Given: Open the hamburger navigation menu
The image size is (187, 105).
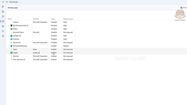Looking at the screenshot, I should 3,2.
